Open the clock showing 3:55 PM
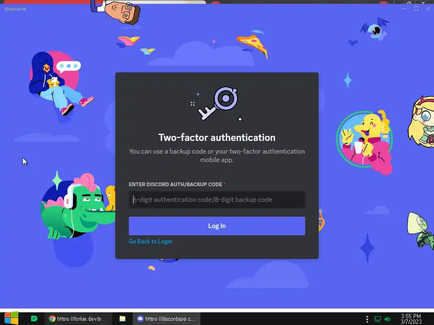The image size is (434, 325). (x=411, y=319)
